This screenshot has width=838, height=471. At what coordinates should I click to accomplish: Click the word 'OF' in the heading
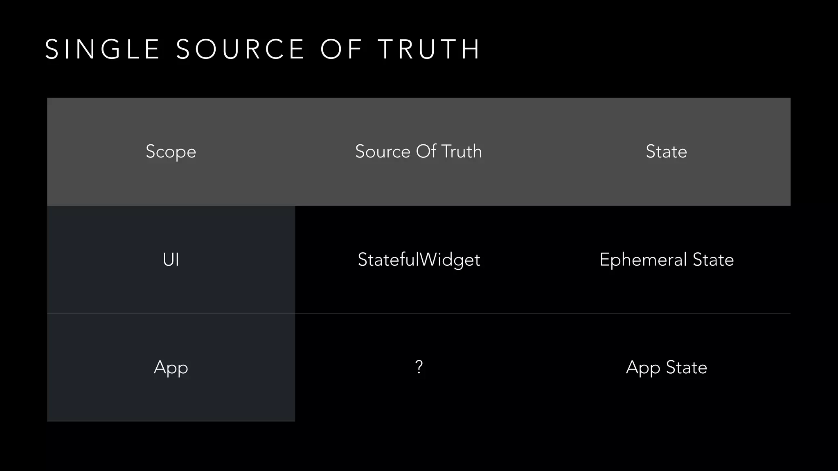[341, 49]
